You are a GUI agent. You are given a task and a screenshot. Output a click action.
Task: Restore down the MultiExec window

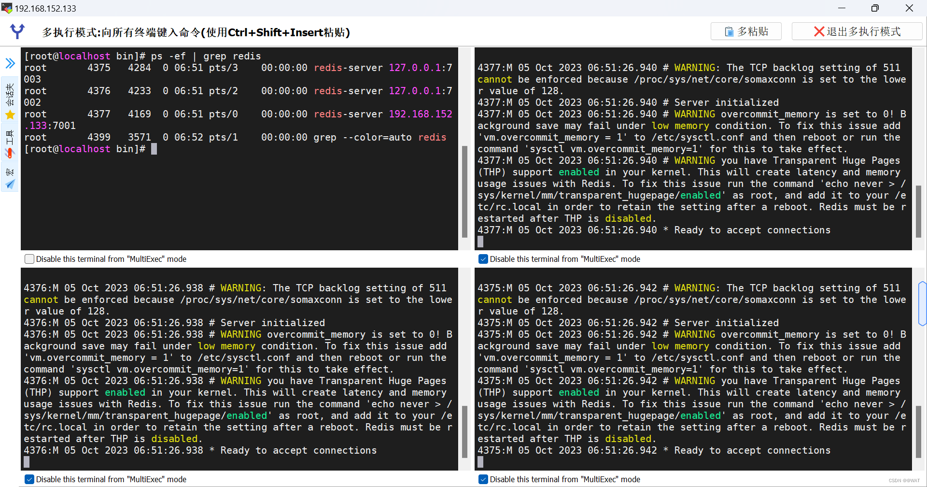coord(875,8)
